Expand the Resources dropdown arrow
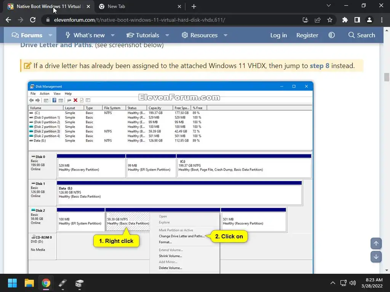This screenshot has width=390, height=292. pyautogui.click(x=225, y=35)
